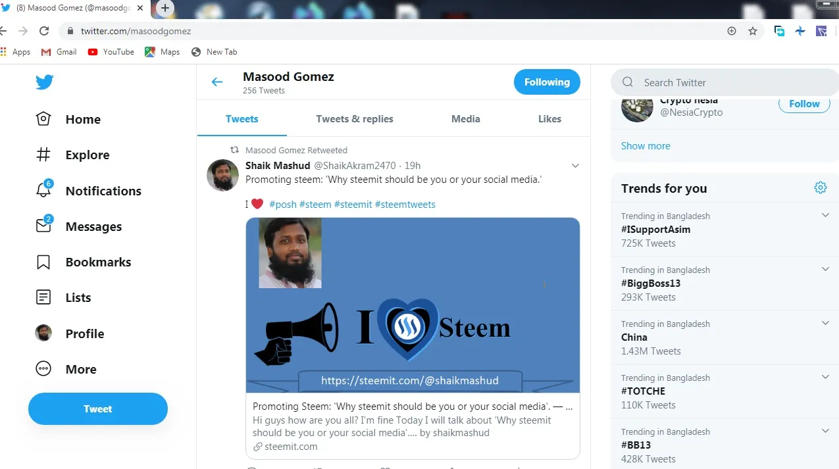Switch to the Tweets tab
839x469 pixels.
coord(242,119)
